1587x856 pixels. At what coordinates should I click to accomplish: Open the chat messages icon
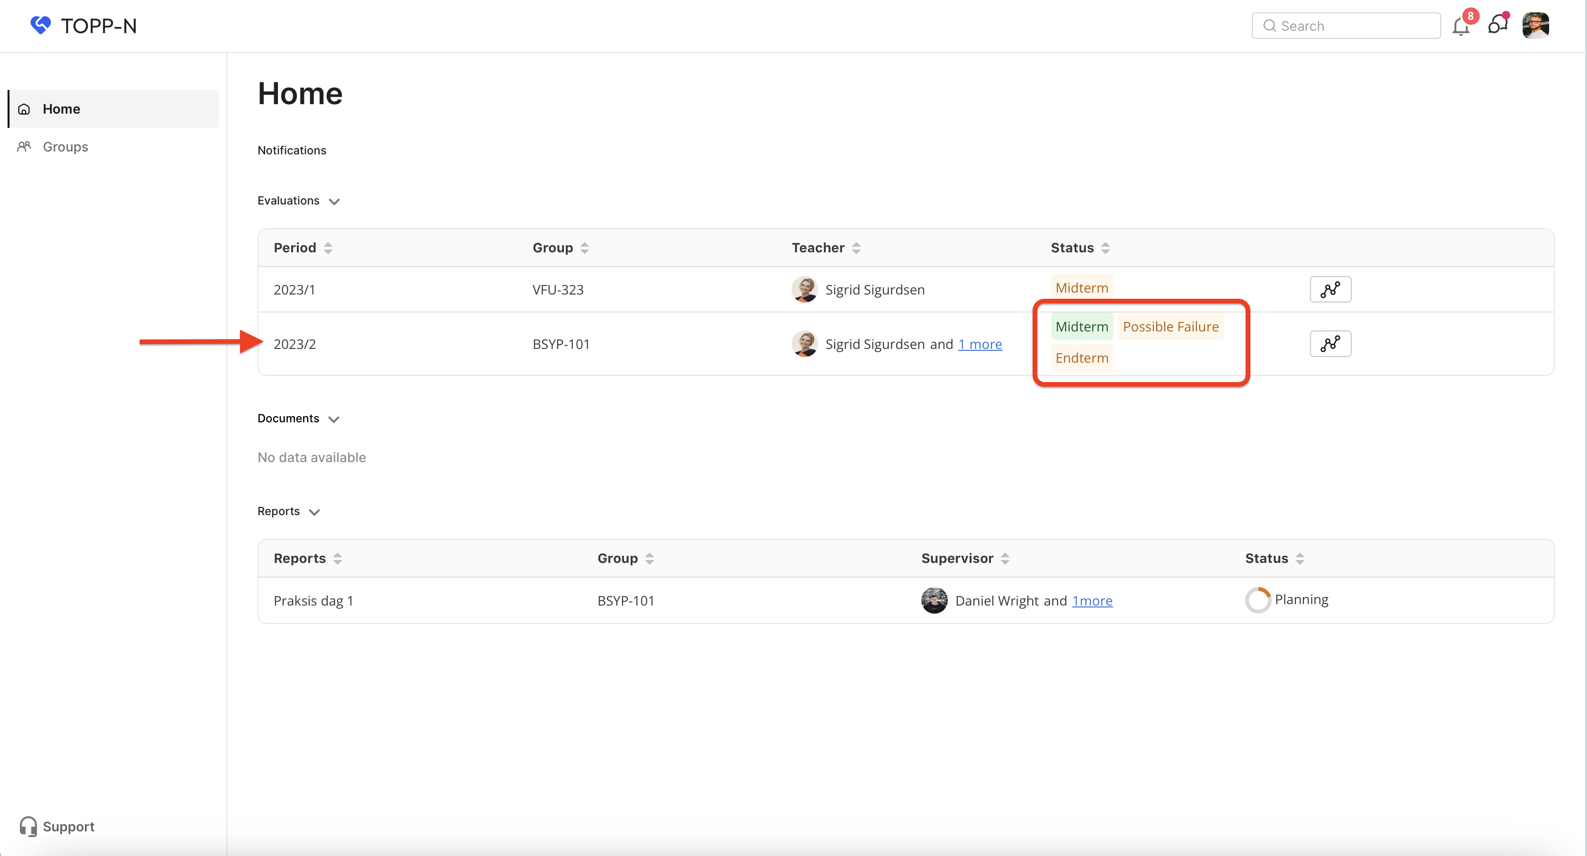(x=1497, y=25)
